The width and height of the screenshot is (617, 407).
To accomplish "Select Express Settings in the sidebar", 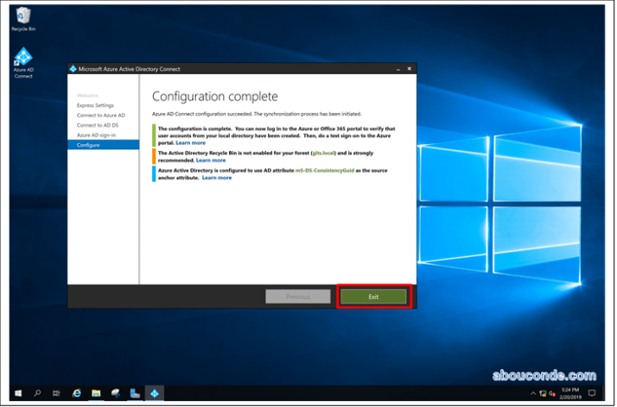I will click(x=95, y=105).
